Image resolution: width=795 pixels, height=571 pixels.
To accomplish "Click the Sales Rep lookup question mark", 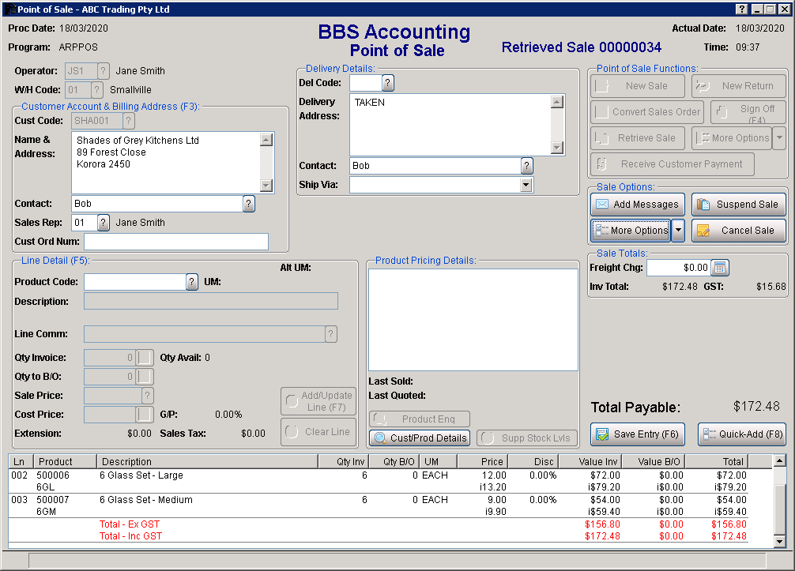I will [x=104, y=223].
